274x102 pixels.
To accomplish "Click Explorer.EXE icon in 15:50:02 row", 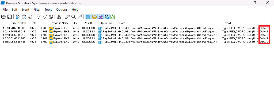I will (x=51, y=39).
